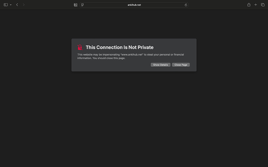Open the page menu icon in address bar
268x167 pixels.
(82, 5)
